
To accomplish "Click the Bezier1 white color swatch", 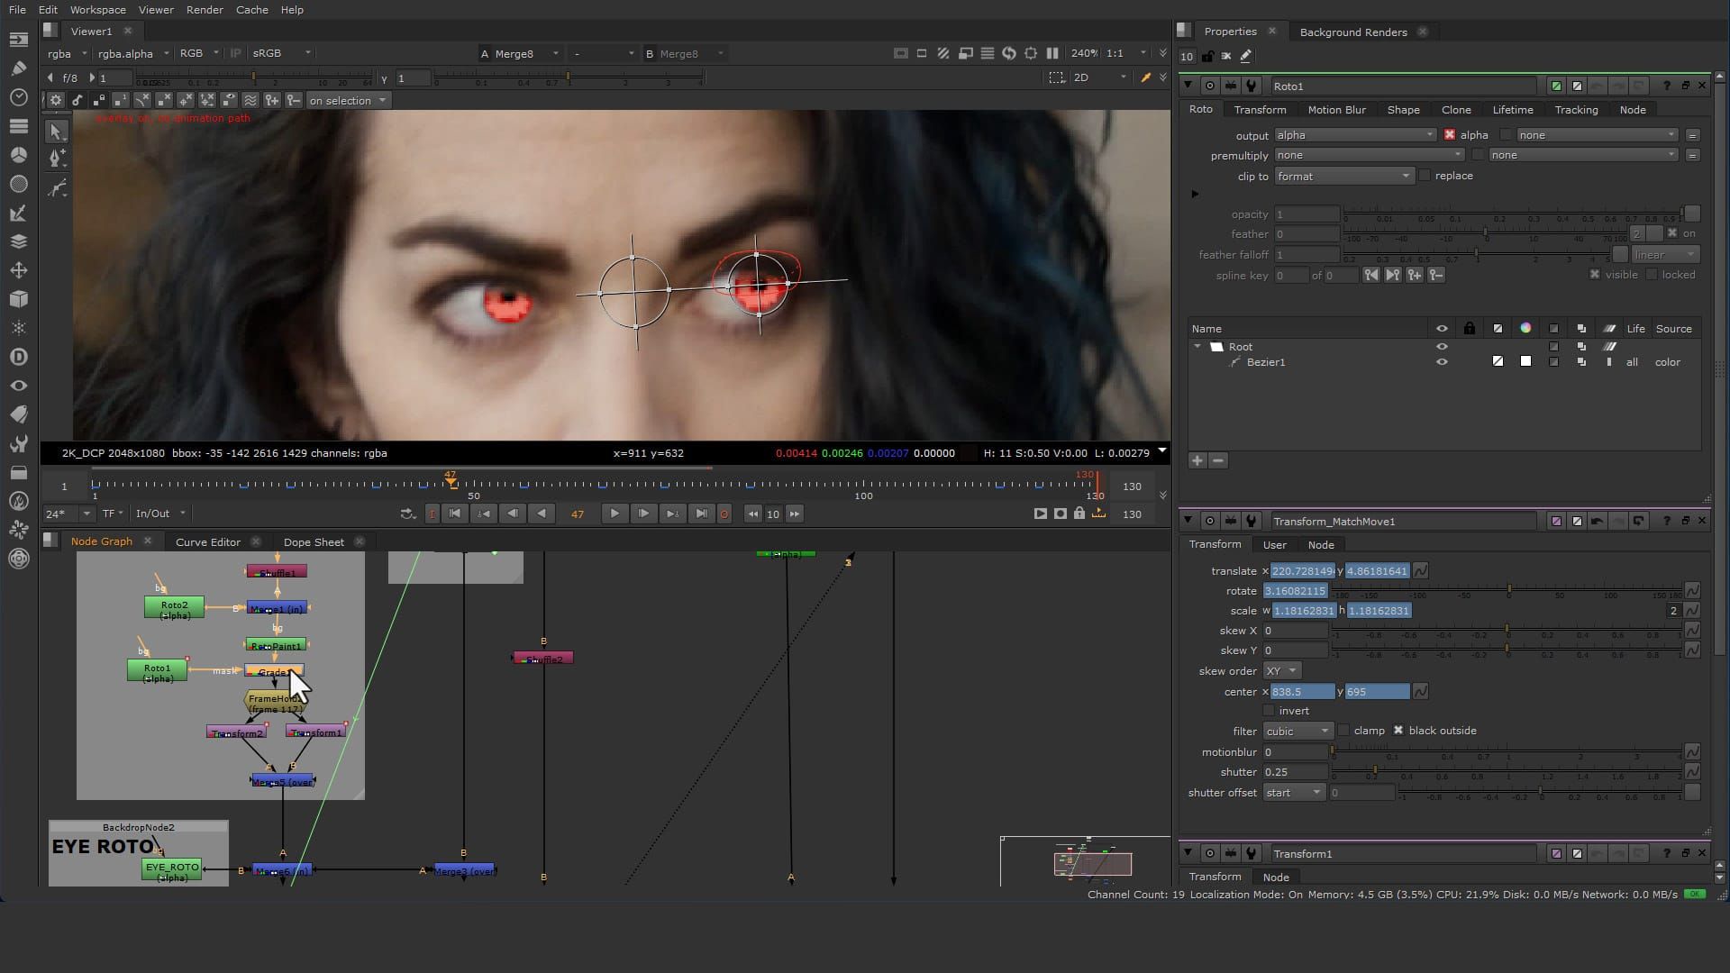I will tap(1525, 361).
